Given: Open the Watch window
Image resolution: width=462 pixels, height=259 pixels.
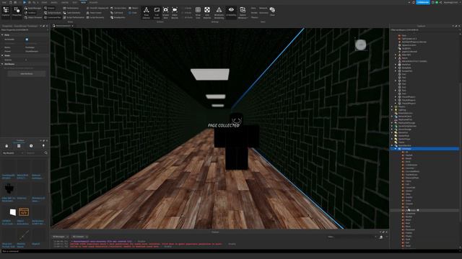Looking at the screenshot, I should click(x=133, y=8).
